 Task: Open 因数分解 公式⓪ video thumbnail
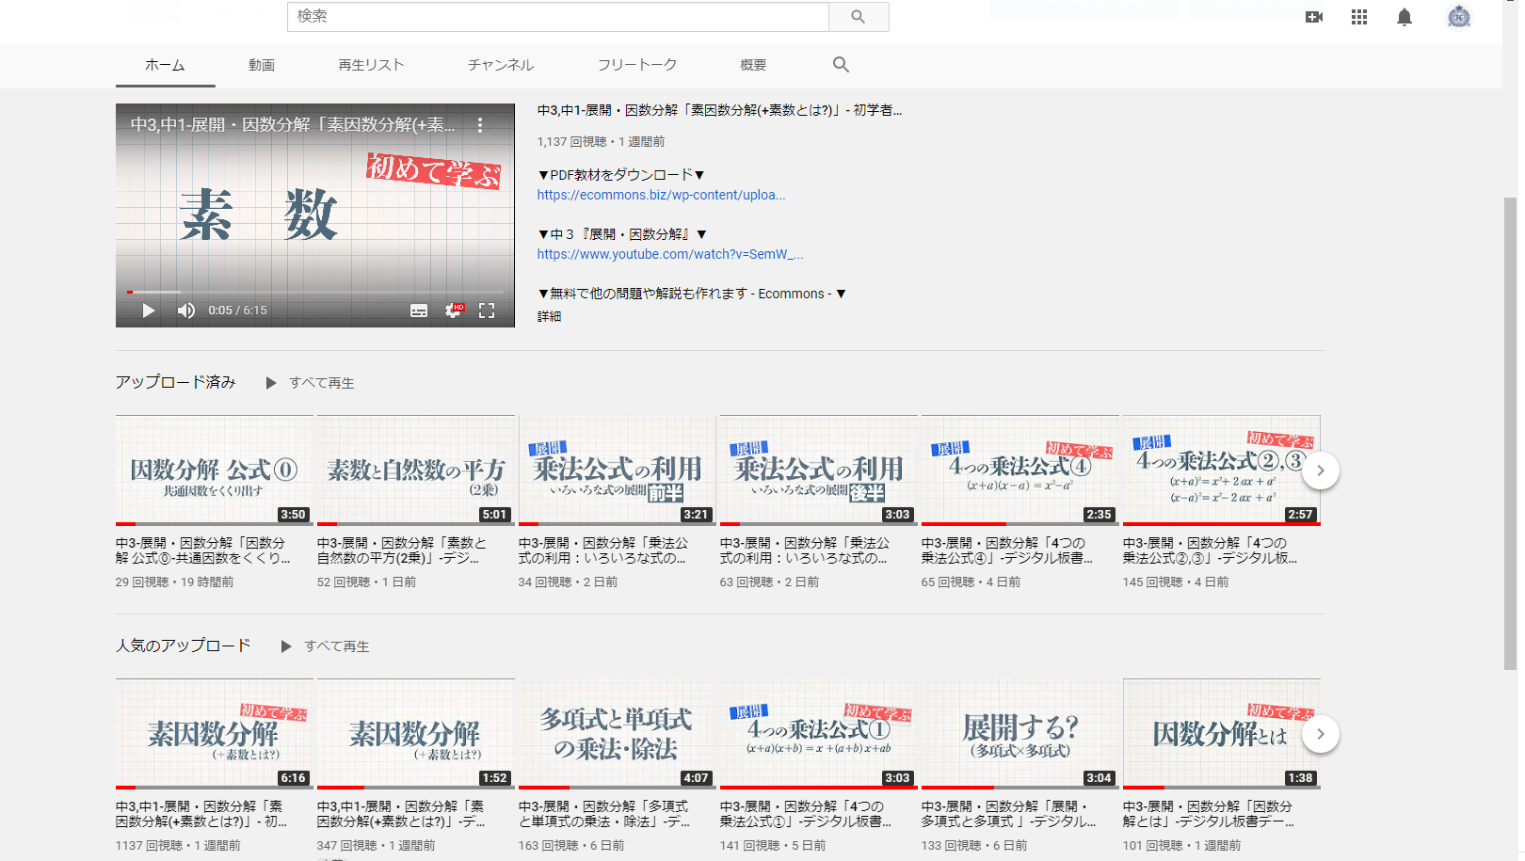click(215, 470)
